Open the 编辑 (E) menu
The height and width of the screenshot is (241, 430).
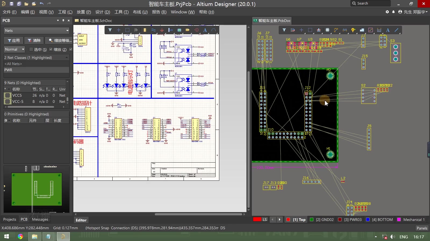[28, 12]
